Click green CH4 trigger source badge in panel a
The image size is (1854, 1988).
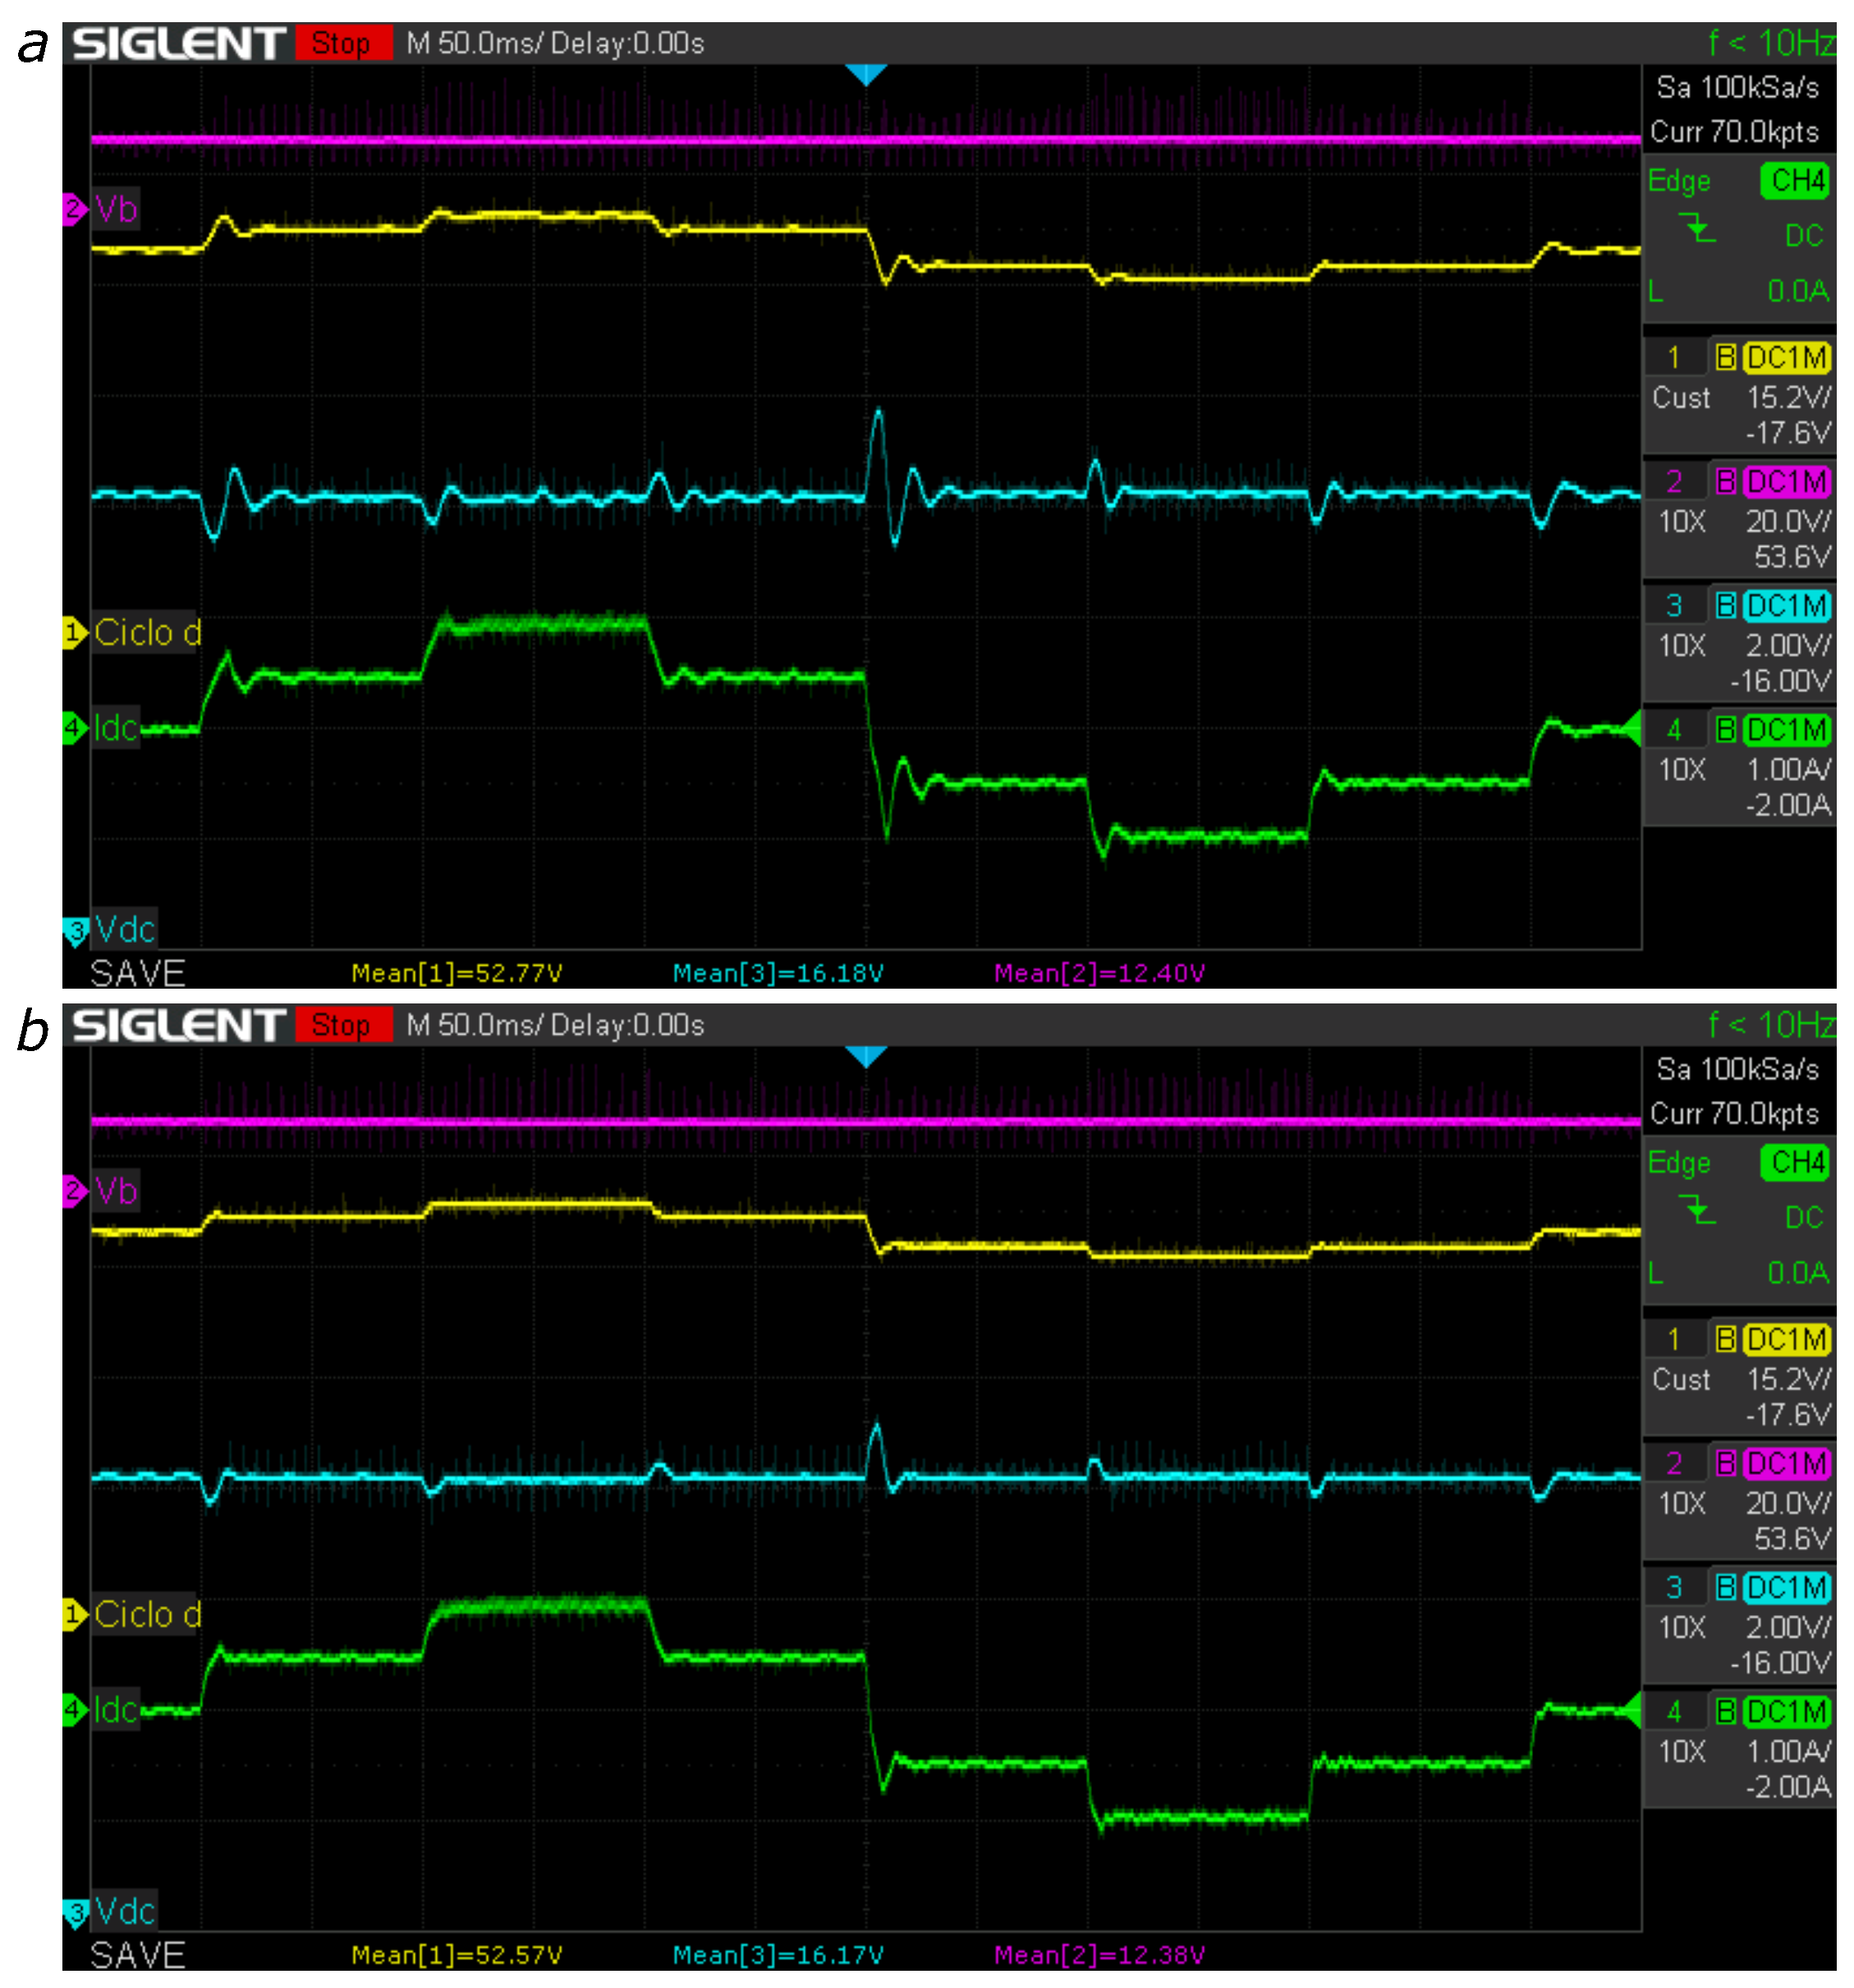tap(1794, 181)
